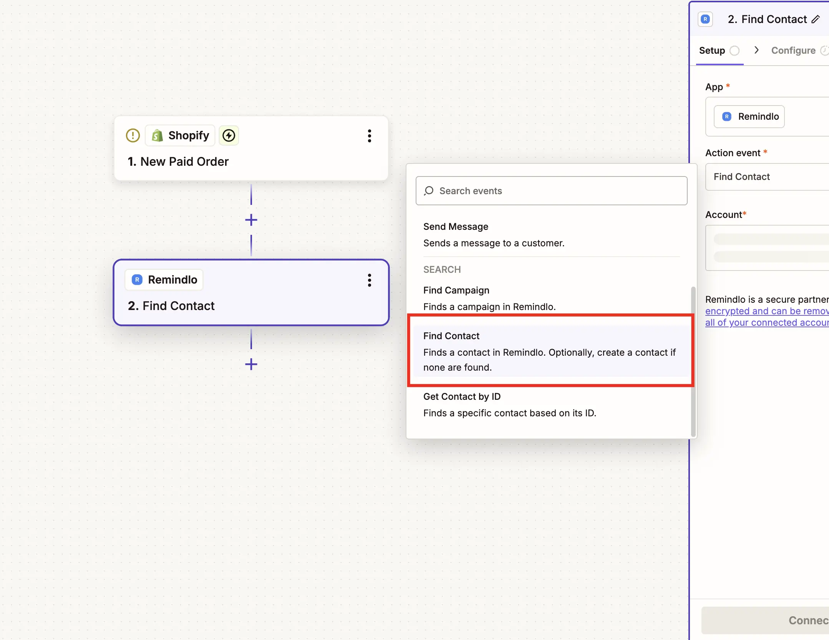The image size is (829, 640).
Task: Open the Shopify step three-dot menu
Action: pyautogui.click(x=370, y=136)
